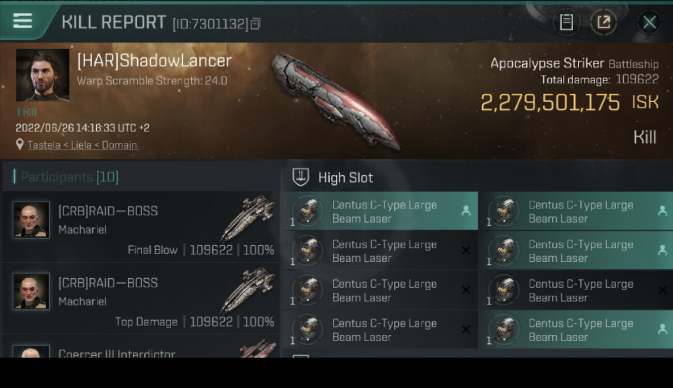
Task: Open ShadowLancer's character portrait
Action: 42,75
